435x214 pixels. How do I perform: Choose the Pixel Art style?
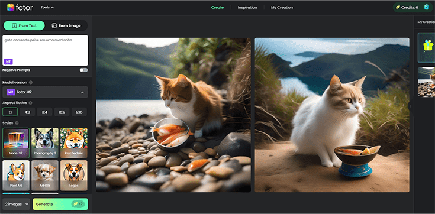click(x=16, y=176)
